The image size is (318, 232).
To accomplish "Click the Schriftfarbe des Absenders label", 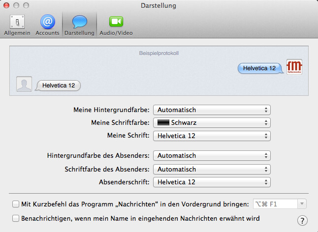I will (x=107, y=169).
